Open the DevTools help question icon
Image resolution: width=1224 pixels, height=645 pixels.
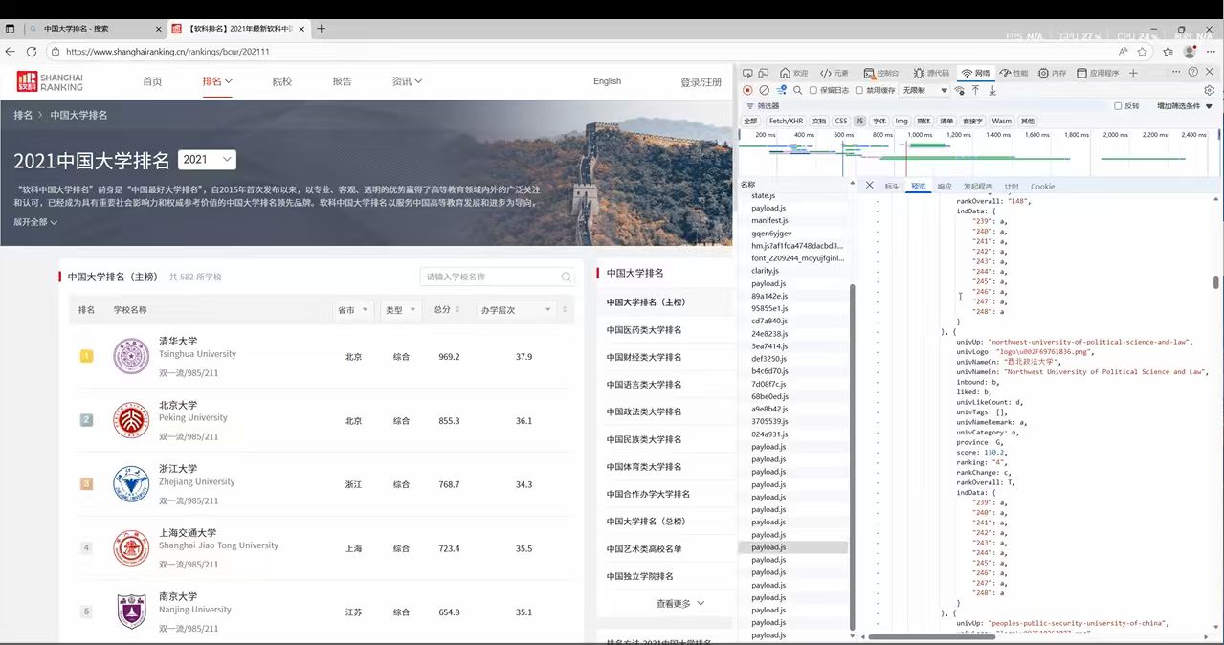click(1193, 72)
